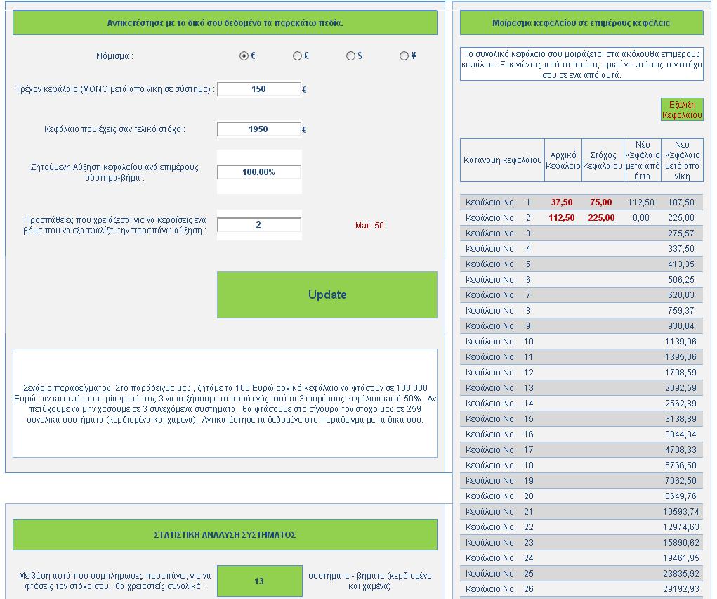717x599 pixels.
Task: Click the row Κεφάλαιο No 12
Action: tap(581, 373)
